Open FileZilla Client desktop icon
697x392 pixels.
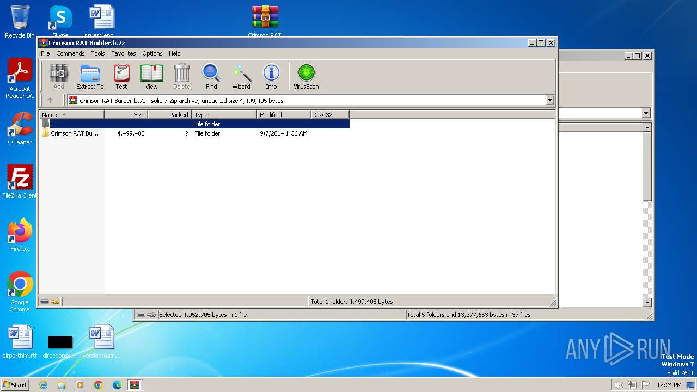tap(20, 181)
